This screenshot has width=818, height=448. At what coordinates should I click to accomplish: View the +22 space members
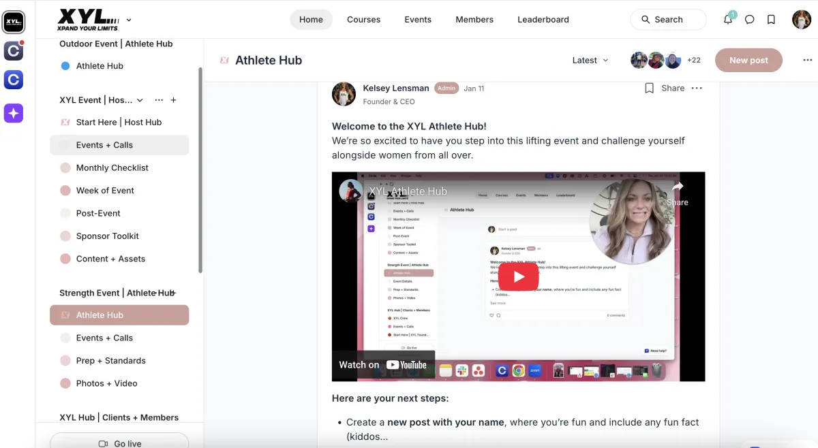point(694,60)
